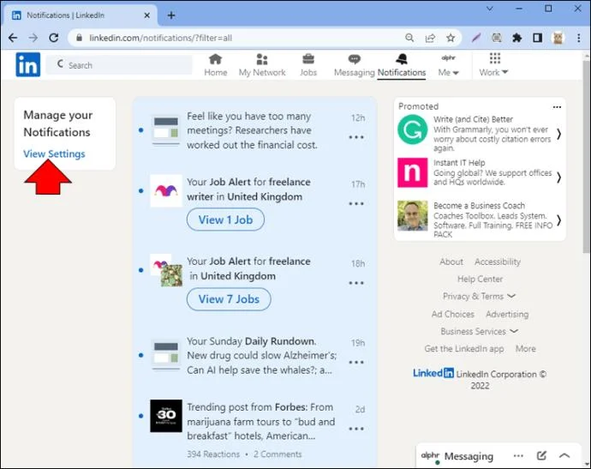Open the LinkedIn logo home icon
This screenshot has height=469, width=591.
tap(28, 64)
